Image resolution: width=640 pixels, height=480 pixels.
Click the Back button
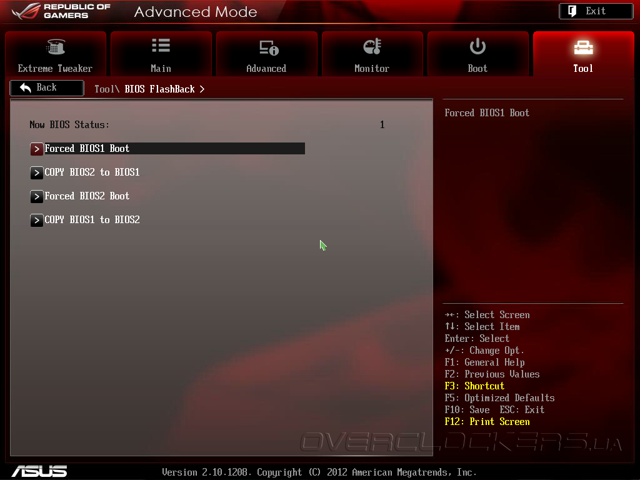coord(47,87)
